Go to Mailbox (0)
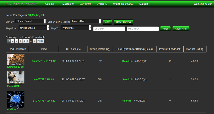The image size is (214, 114). [68, 4]
